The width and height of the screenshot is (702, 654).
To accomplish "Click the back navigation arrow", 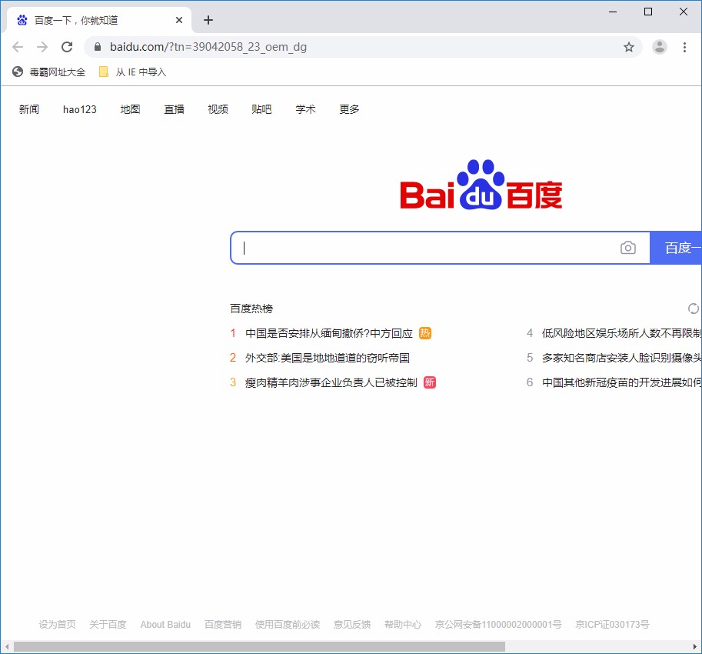I will pyautogui.click(x=18, y=46).
